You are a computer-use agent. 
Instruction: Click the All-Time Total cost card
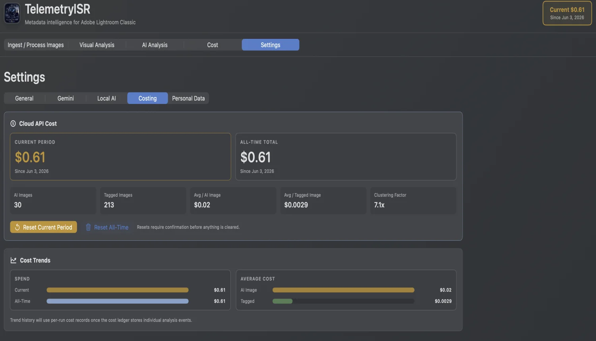coord(346,157)
